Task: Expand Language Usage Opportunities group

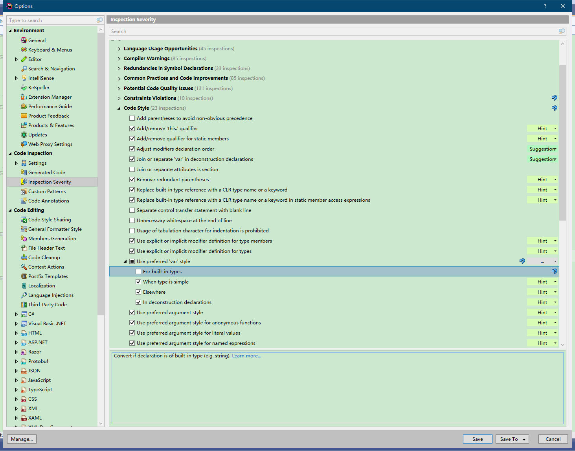Action: point(119,49)
